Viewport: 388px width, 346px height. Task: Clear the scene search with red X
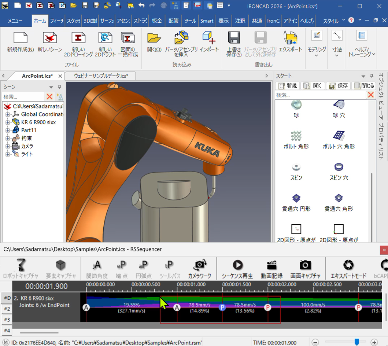(x=49, y=96)
